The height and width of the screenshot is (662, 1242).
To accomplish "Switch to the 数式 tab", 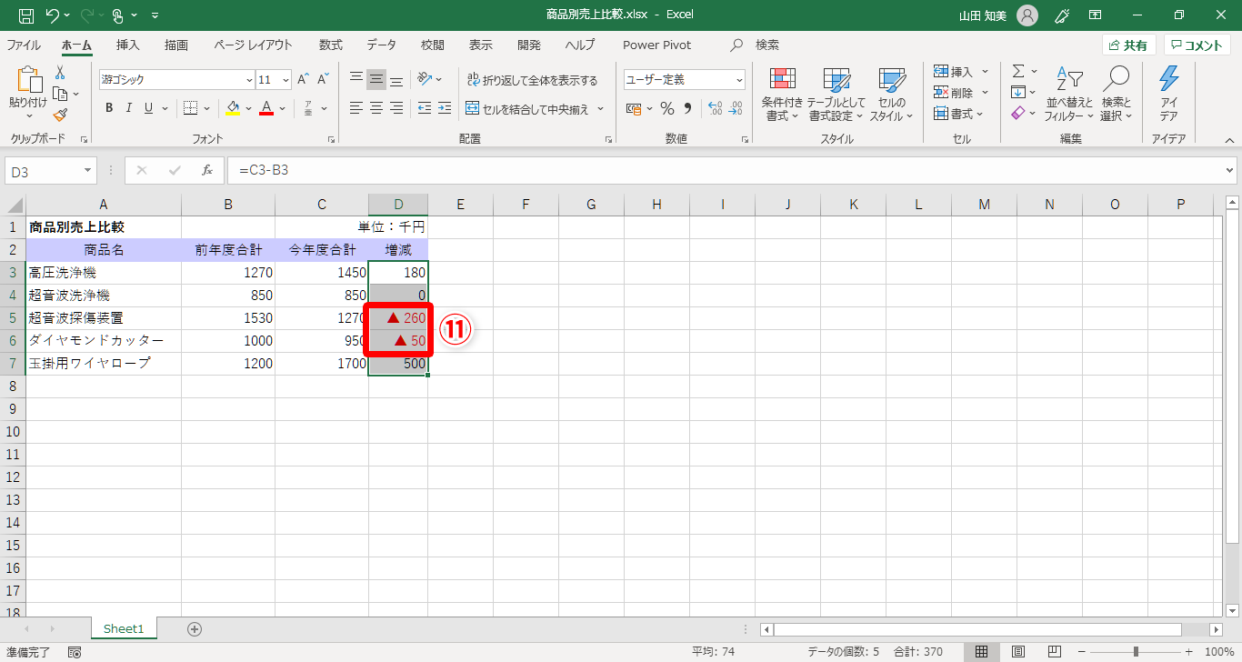I will click(331, 45).
